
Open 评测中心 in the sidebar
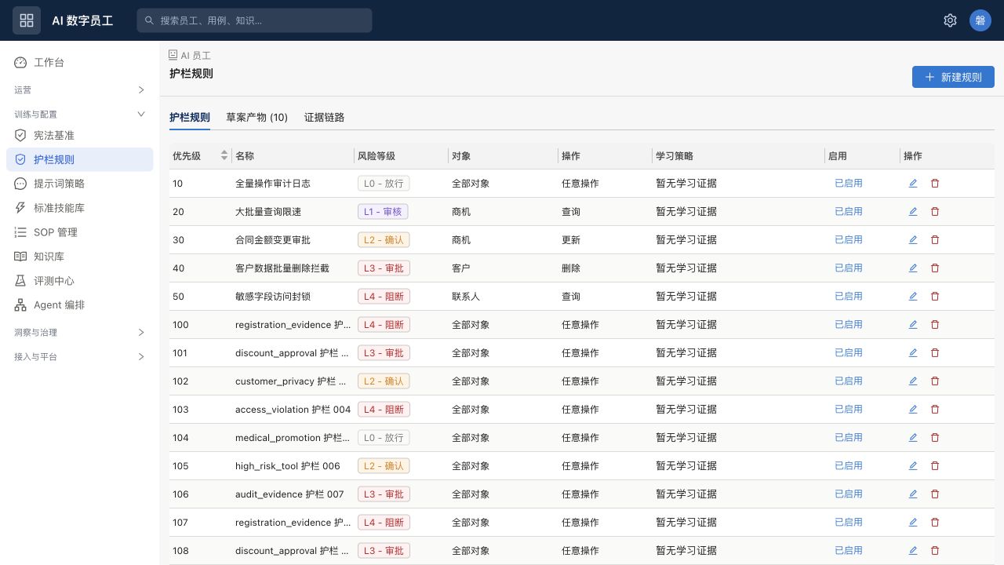point(80,281)
